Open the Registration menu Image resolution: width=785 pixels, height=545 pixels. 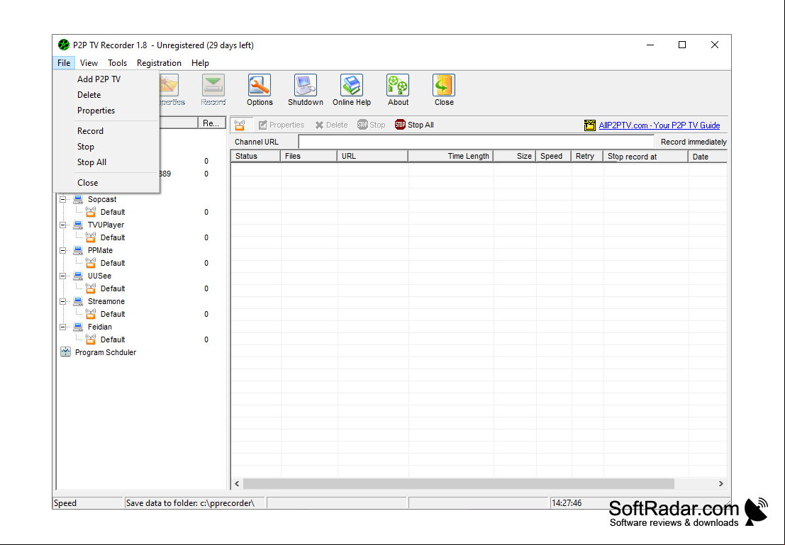click(x=159, y=63)
